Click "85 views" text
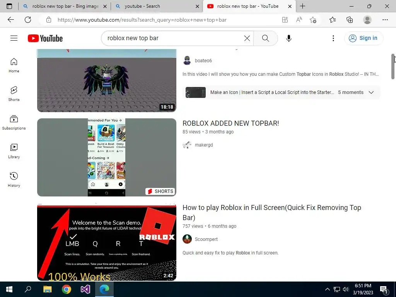 pos(191,132)
